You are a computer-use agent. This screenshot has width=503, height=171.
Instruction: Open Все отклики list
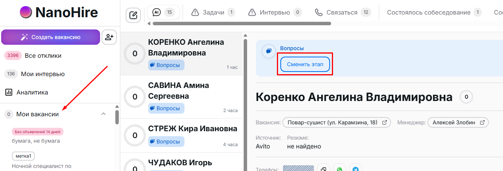(x=43, y=55)
